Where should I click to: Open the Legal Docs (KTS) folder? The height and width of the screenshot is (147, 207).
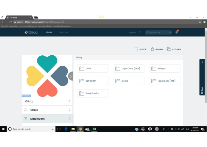165,81
